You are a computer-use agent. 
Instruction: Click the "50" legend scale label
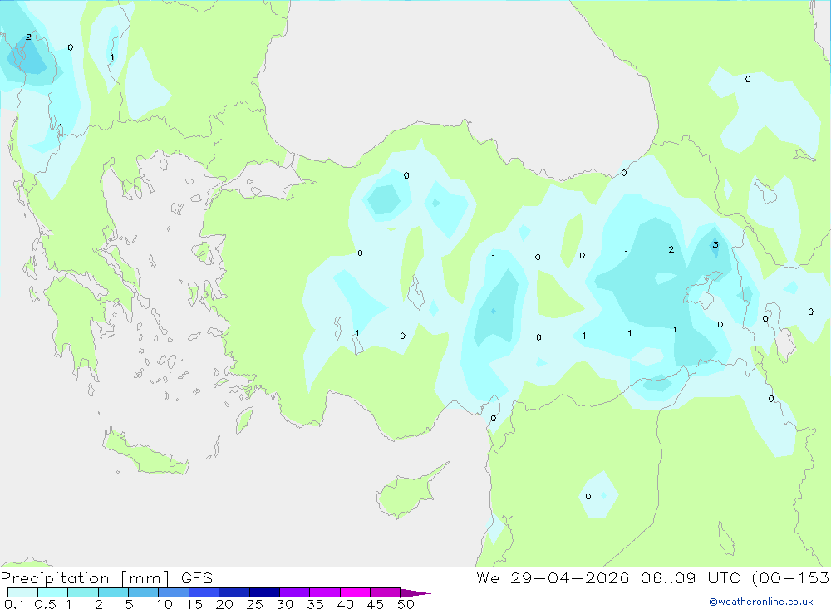[406, 604]
